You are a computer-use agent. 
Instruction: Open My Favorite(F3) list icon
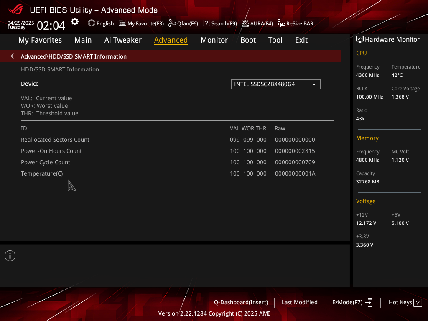[122, 23]
